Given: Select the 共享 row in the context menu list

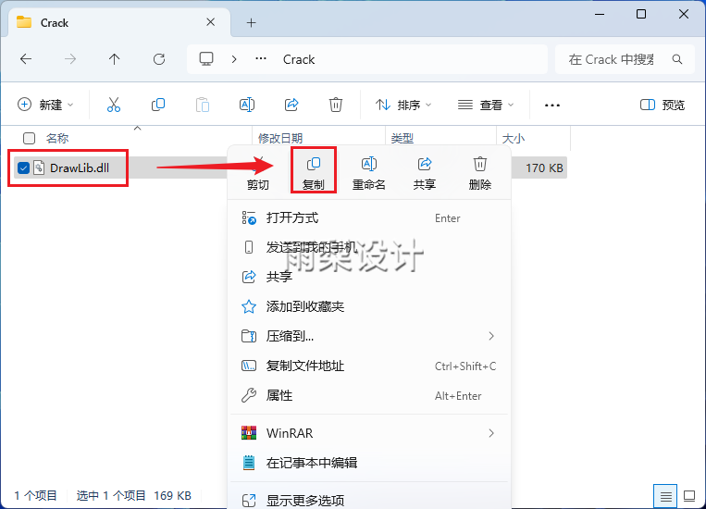Looking at the screenshot, I should pyautogui.click(x=369, y=277).
